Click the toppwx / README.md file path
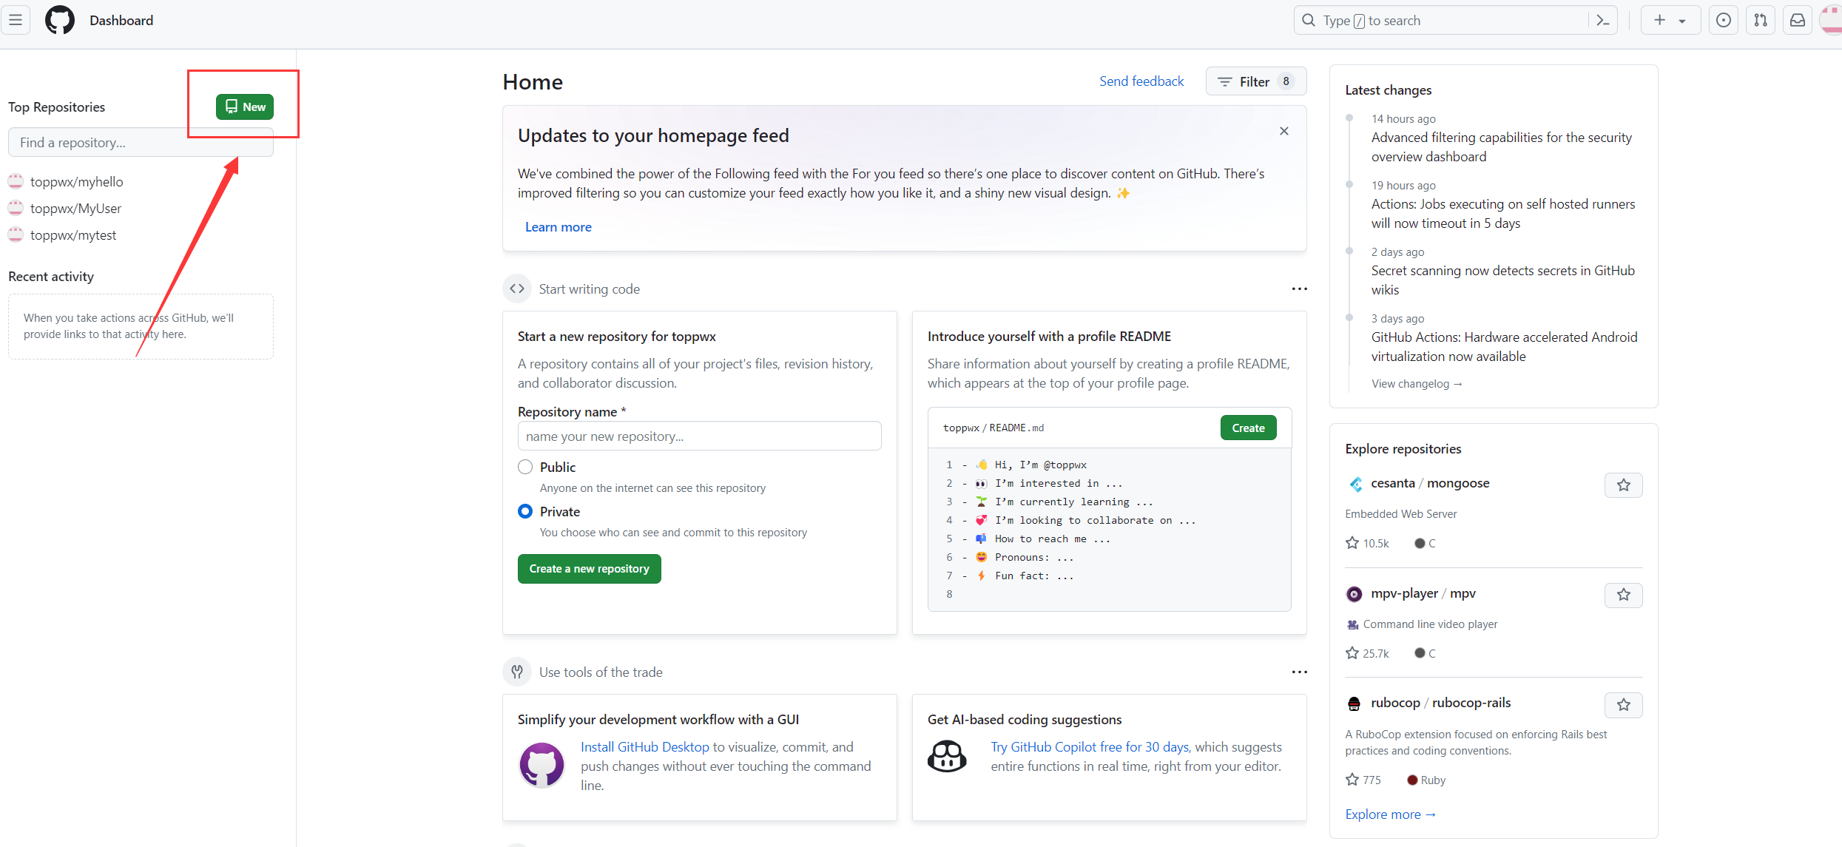Image resolution: width=1842 pixels, height=847 pixels. [x=993, y=428]
